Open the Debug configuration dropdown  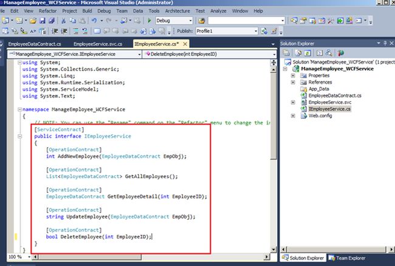(190, 21)
